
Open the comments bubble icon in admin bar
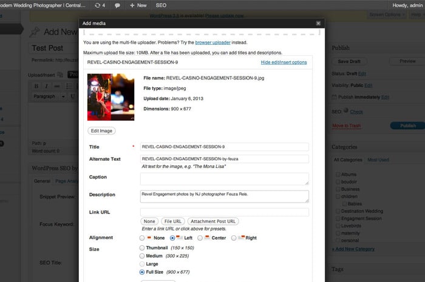pyautogui.click(x=117, y=5)
